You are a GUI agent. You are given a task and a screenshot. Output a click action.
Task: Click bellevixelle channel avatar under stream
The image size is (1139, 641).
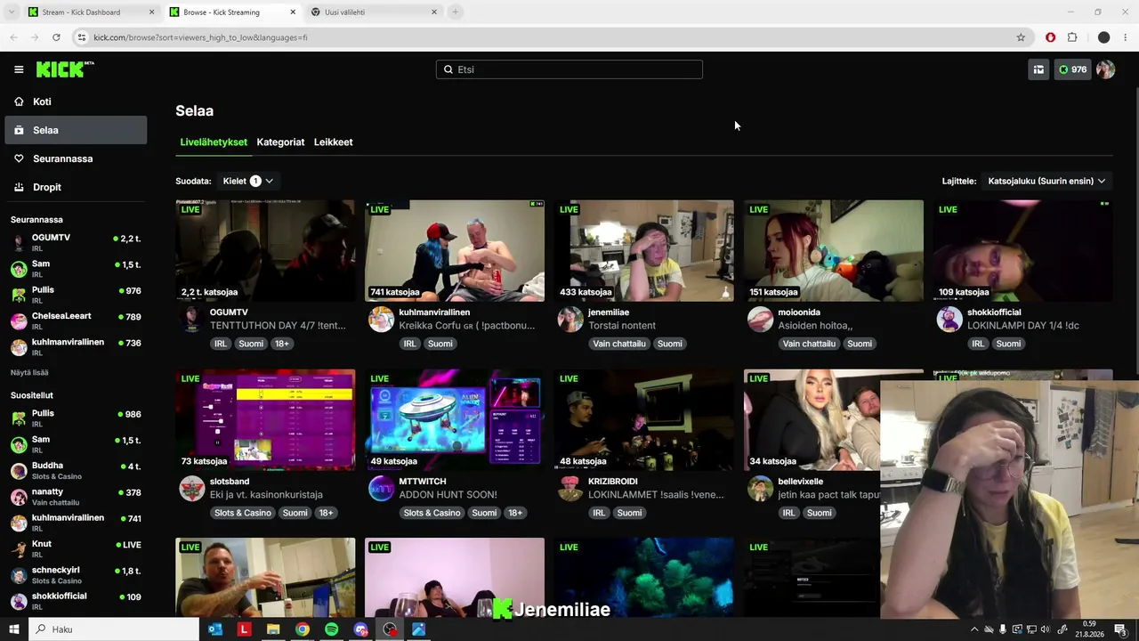click(x=760, y=488)
